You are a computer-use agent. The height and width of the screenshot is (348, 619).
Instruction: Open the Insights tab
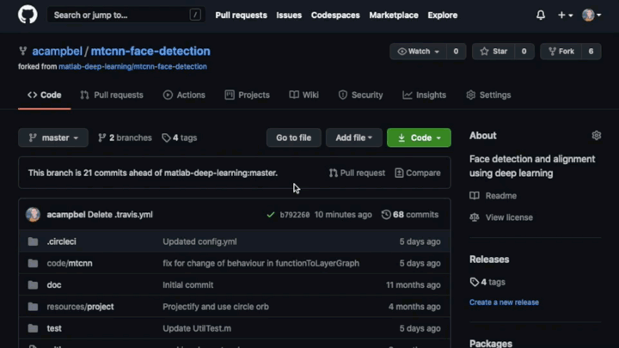click(425, 95)
